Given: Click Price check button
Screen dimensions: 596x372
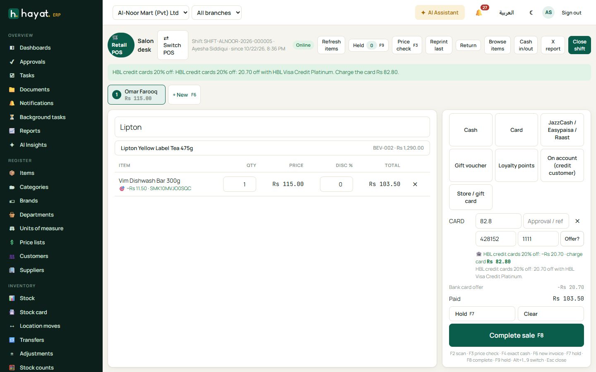Looking at the screenshot, I should (x=407, y=45).
